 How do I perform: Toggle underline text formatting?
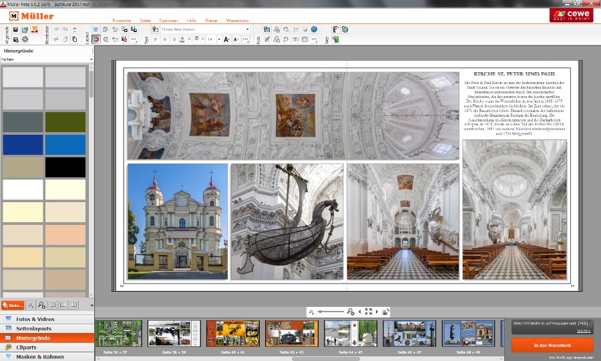click(174, 39)
